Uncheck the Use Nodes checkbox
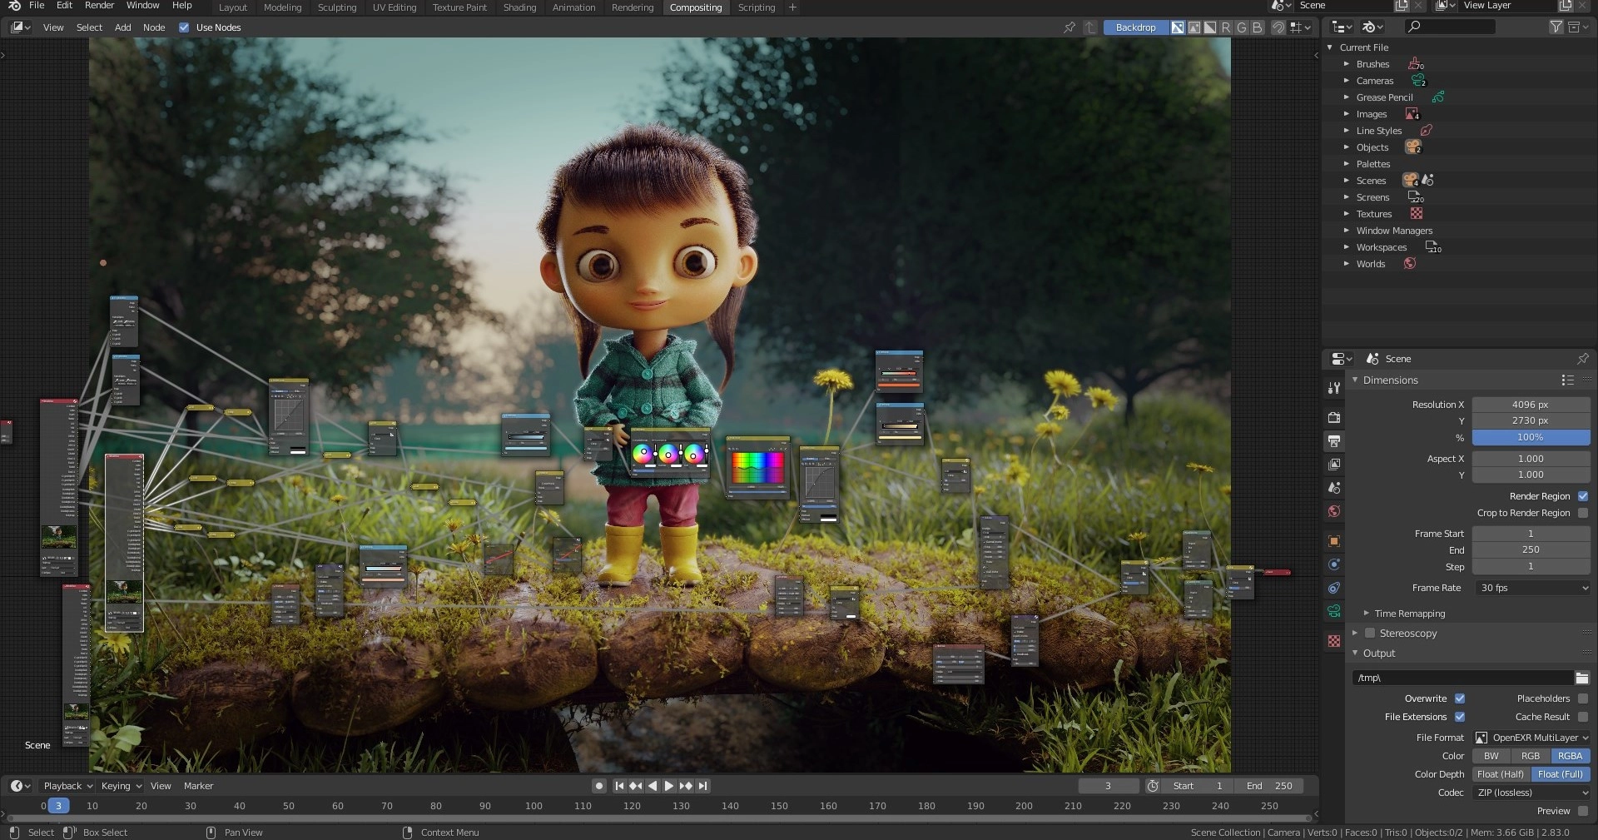 tap(184, 27)
